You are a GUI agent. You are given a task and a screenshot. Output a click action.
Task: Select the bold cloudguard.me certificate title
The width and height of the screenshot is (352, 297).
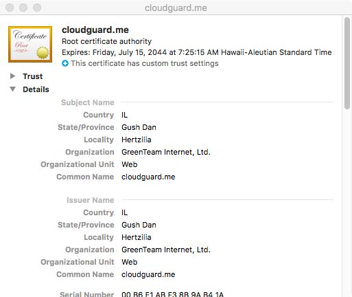click(95, 30)
